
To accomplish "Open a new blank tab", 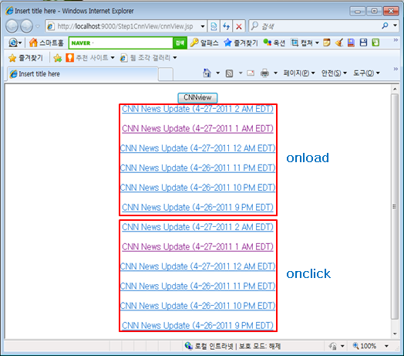I will 166,74.
